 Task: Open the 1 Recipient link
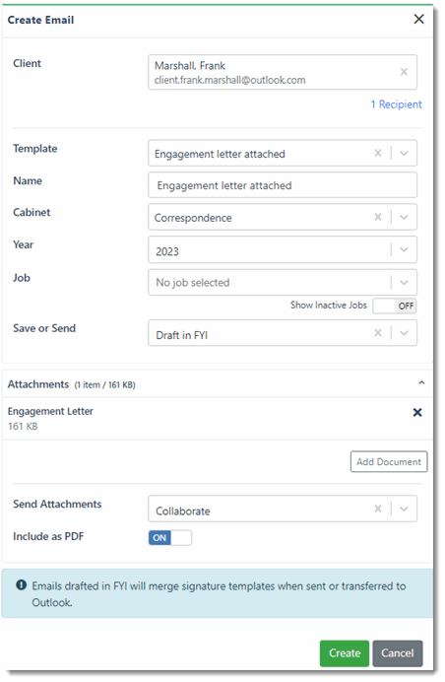(396, 104)
